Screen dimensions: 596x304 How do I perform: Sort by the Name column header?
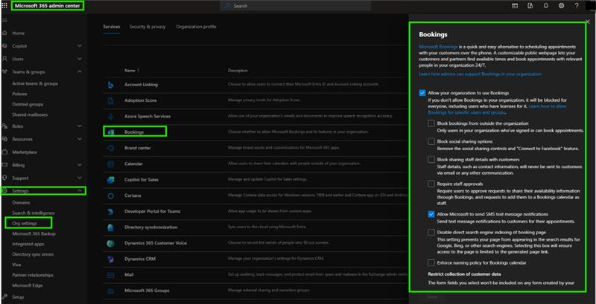(132, 71)
